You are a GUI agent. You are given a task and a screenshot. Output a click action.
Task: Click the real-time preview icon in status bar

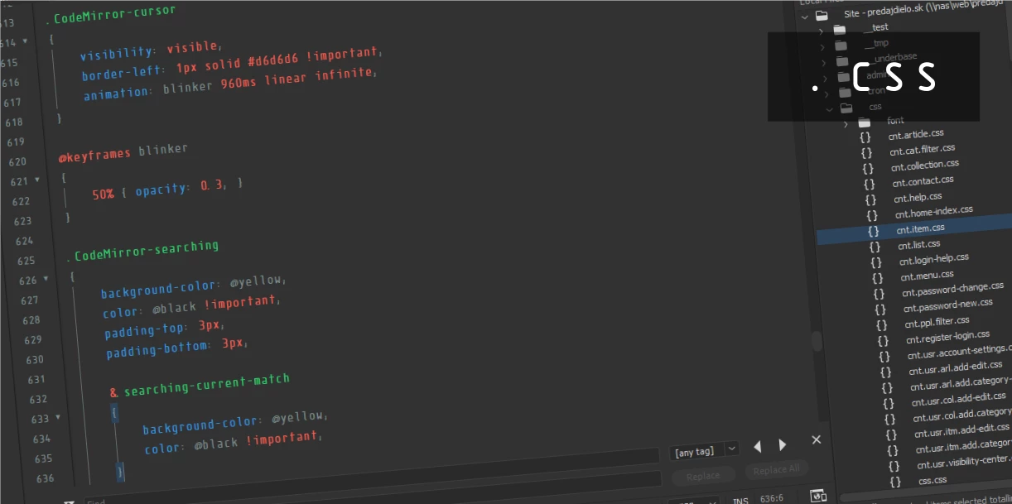pos(818,496)
